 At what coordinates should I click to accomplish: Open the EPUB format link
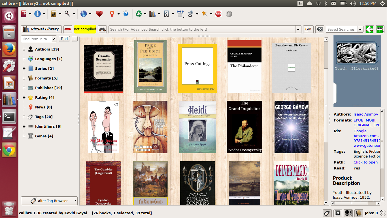point(358,120)
